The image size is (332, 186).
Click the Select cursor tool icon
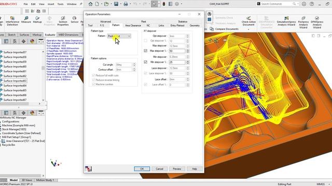tap(155, 4)
